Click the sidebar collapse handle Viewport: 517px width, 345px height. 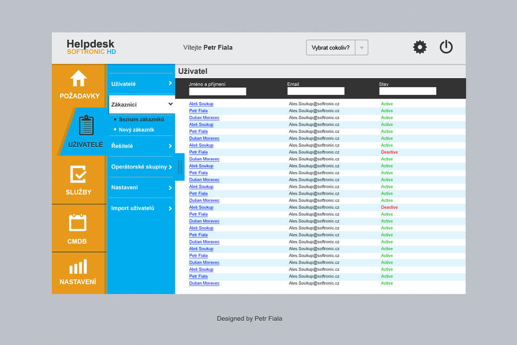[180, 167]
